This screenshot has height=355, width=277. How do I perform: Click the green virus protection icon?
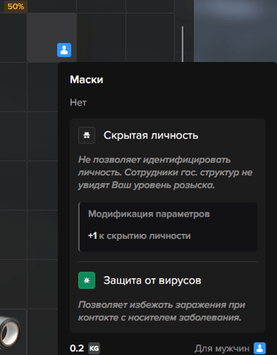[x=87, y=280]
